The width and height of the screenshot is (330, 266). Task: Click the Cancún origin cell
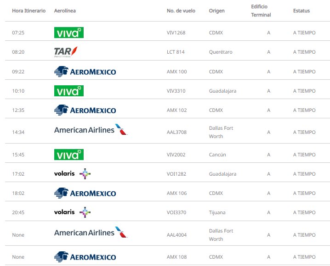tap(217, 155)
